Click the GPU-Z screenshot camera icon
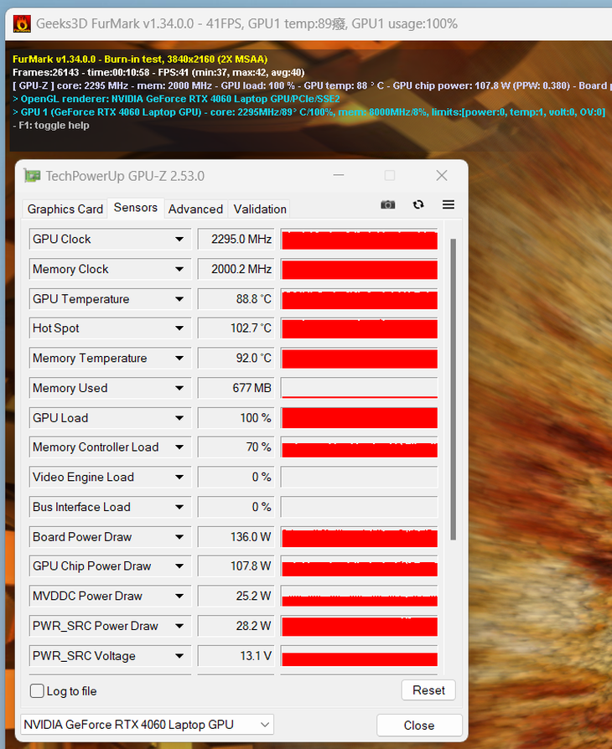This screenshot has height=749, width=612. click(388, 205)
